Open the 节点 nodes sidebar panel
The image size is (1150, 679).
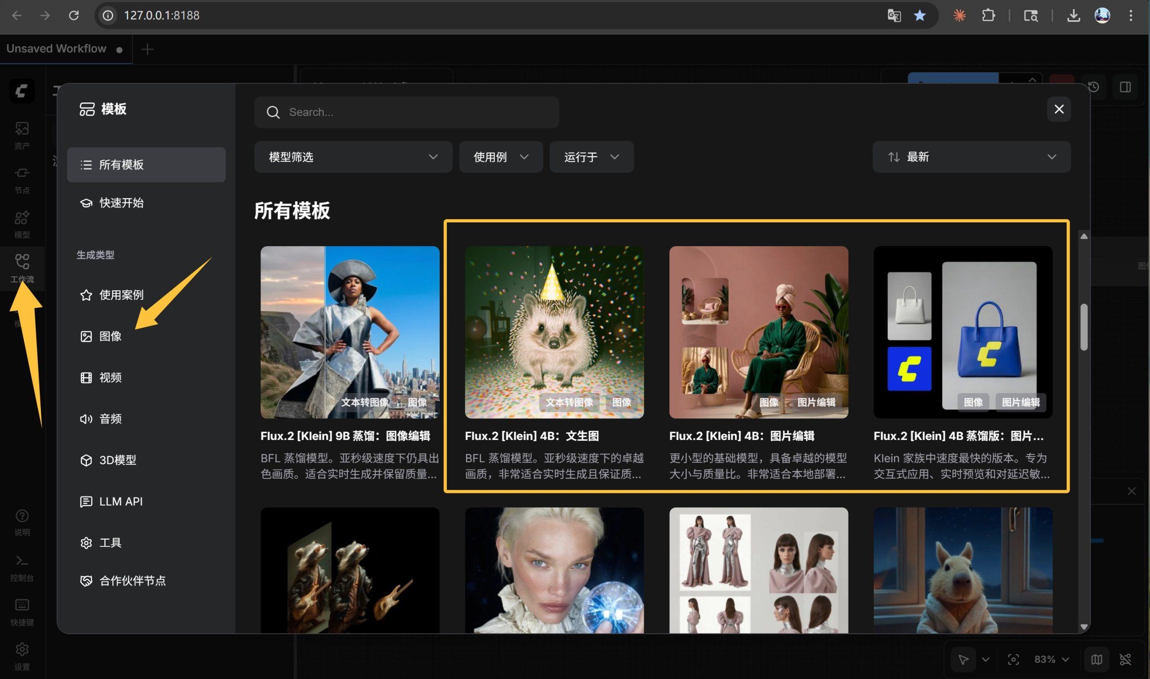point(22,173)
